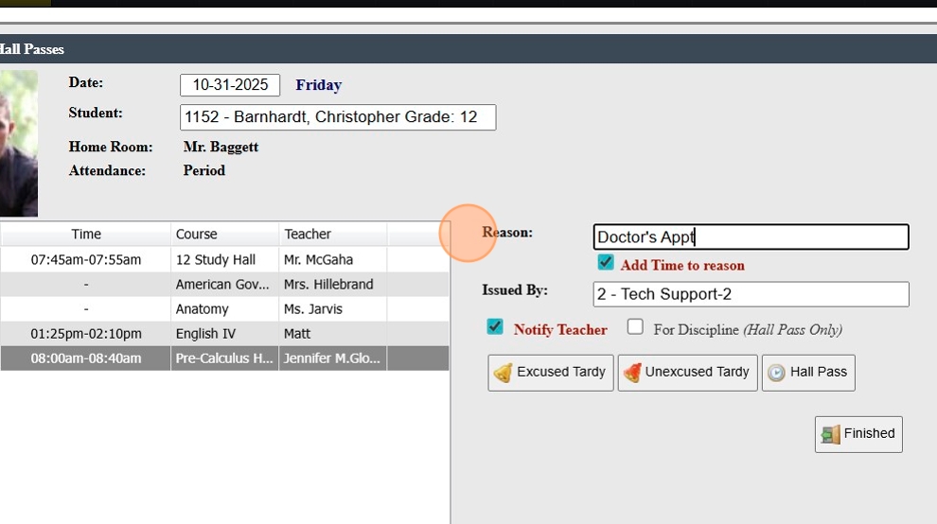Image resolution: width=937 pixels, height=524 pixels.
Task: Click the For Discipline (Hall Pass Only) label
Action: coord(748,330)
